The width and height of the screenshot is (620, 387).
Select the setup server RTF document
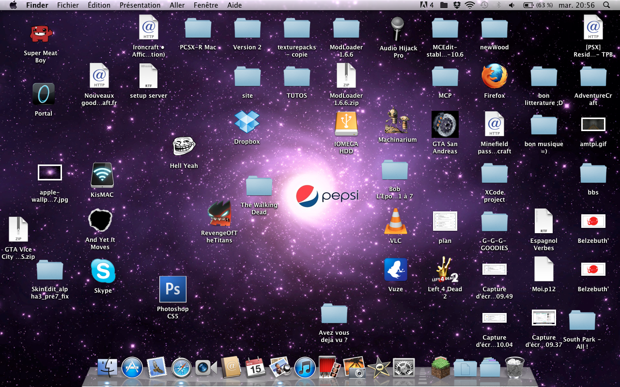coord(149,76)
